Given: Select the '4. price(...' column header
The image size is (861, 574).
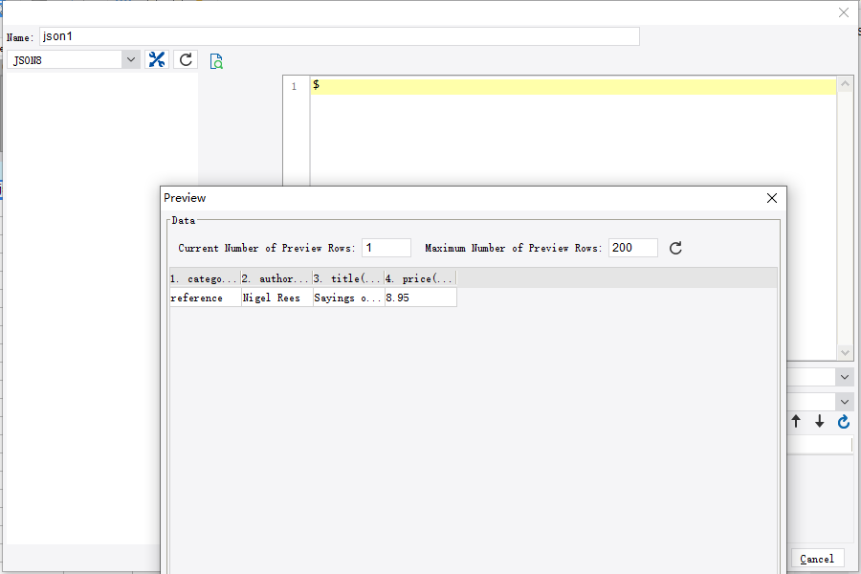Looking at the screenshot, I should point(420,278).
